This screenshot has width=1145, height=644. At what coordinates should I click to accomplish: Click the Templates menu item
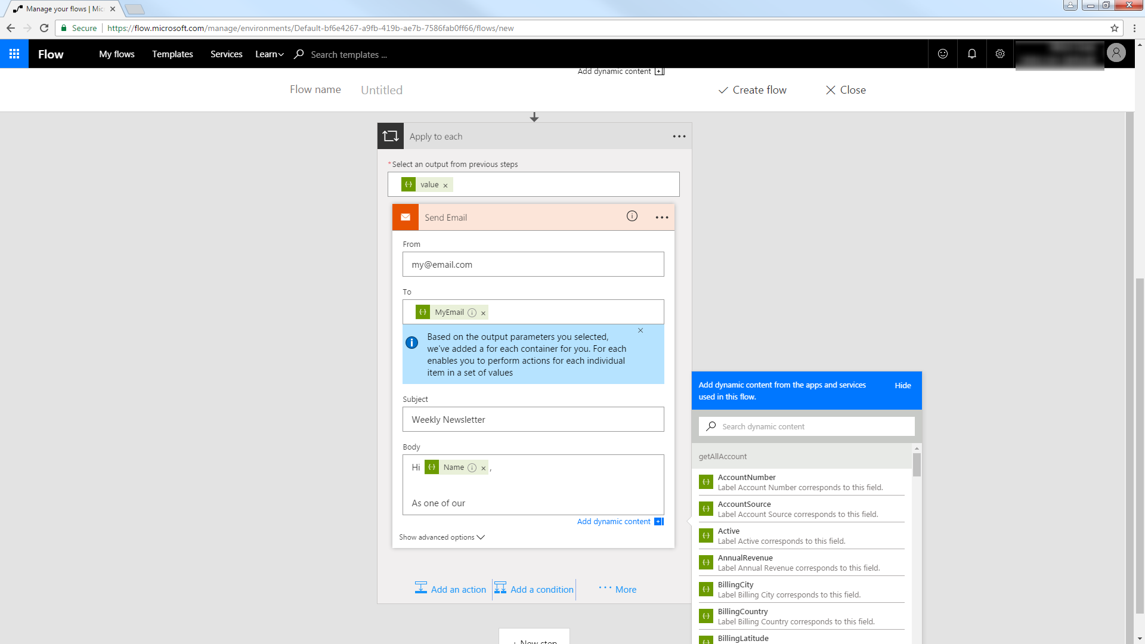pyautogui.click(x=172, y=54)
